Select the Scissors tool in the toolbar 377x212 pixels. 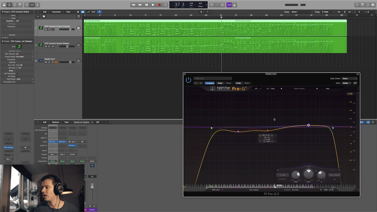[x=37, y=5]
